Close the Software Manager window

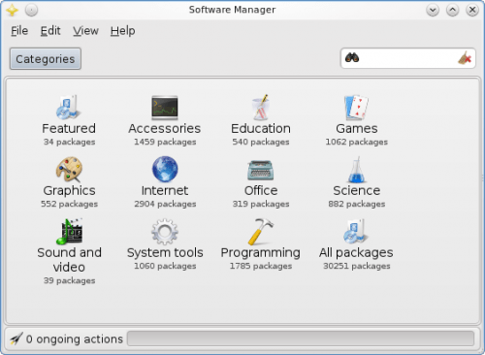472,11
